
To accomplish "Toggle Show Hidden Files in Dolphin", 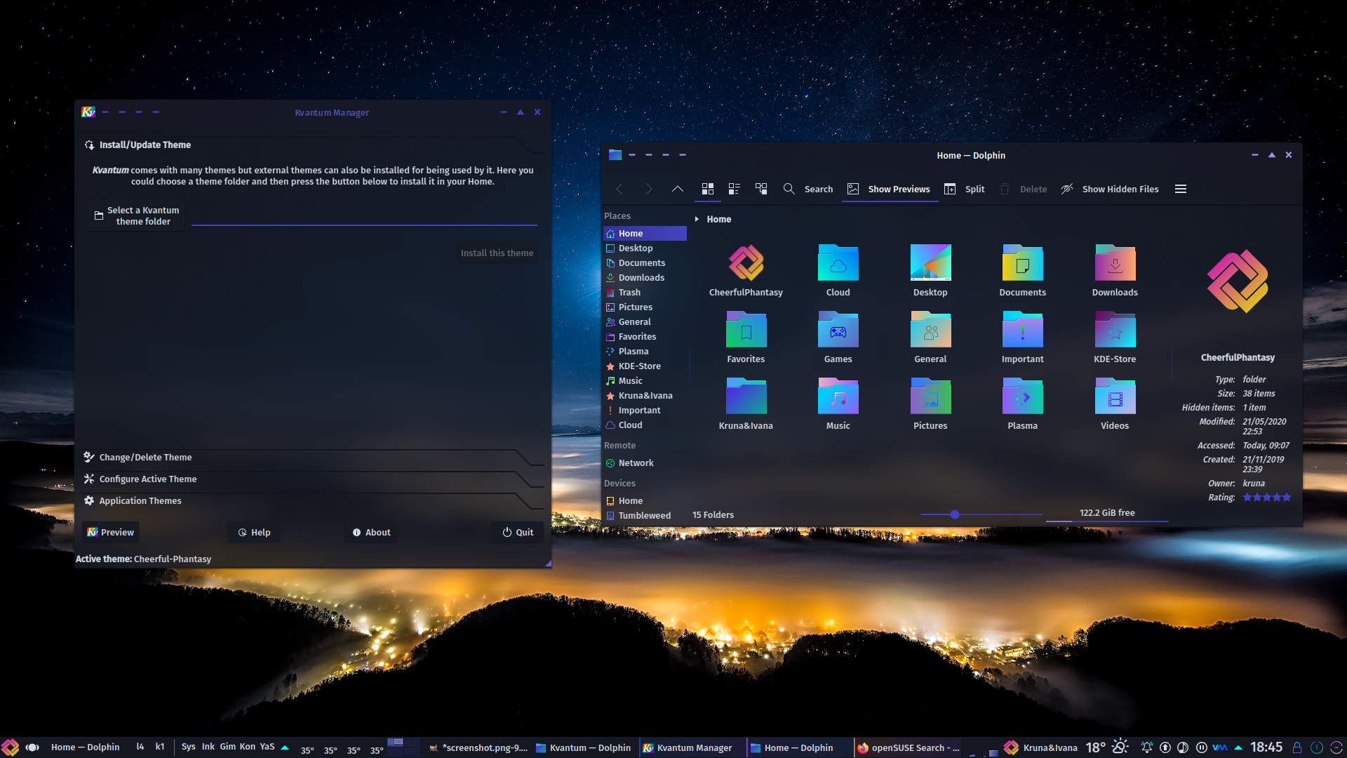I will click(1110, 189).
